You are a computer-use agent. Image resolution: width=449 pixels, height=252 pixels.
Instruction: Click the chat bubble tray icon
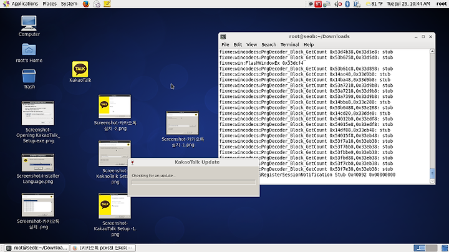point(311,4)
